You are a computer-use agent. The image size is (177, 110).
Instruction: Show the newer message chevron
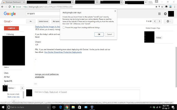click(155, 21)
